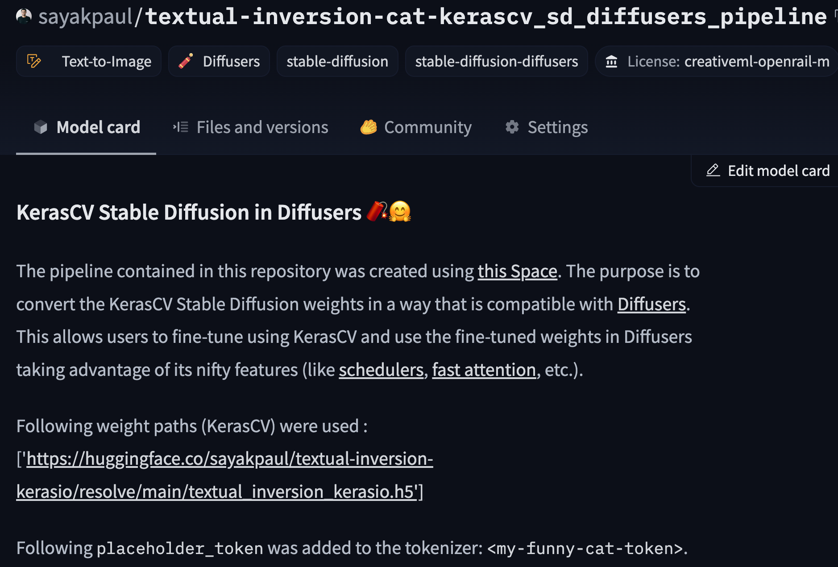Click the License bank building icon
This screenshot has height=567, width=838.
coord(611,61)
